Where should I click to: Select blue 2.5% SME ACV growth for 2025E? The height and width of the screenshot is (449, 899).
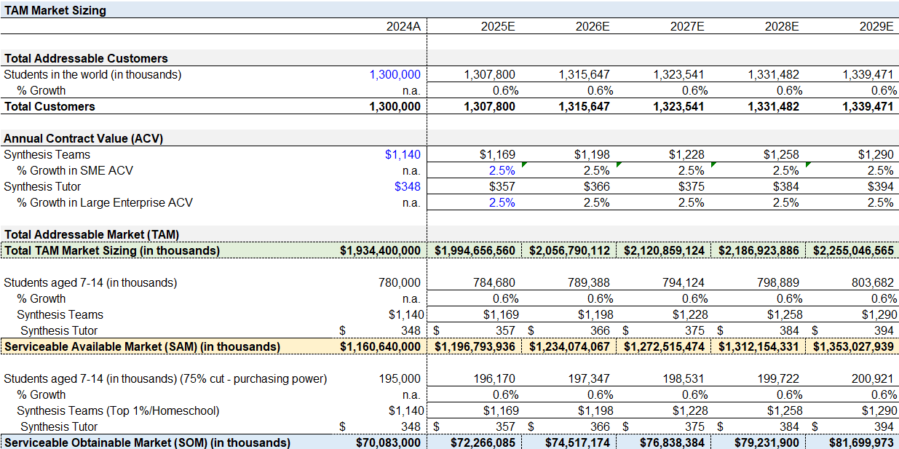[x=502, y=170]
